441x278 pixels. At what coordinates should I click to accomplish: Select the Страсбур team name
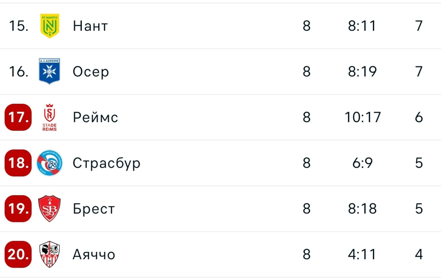click(107, 163)
